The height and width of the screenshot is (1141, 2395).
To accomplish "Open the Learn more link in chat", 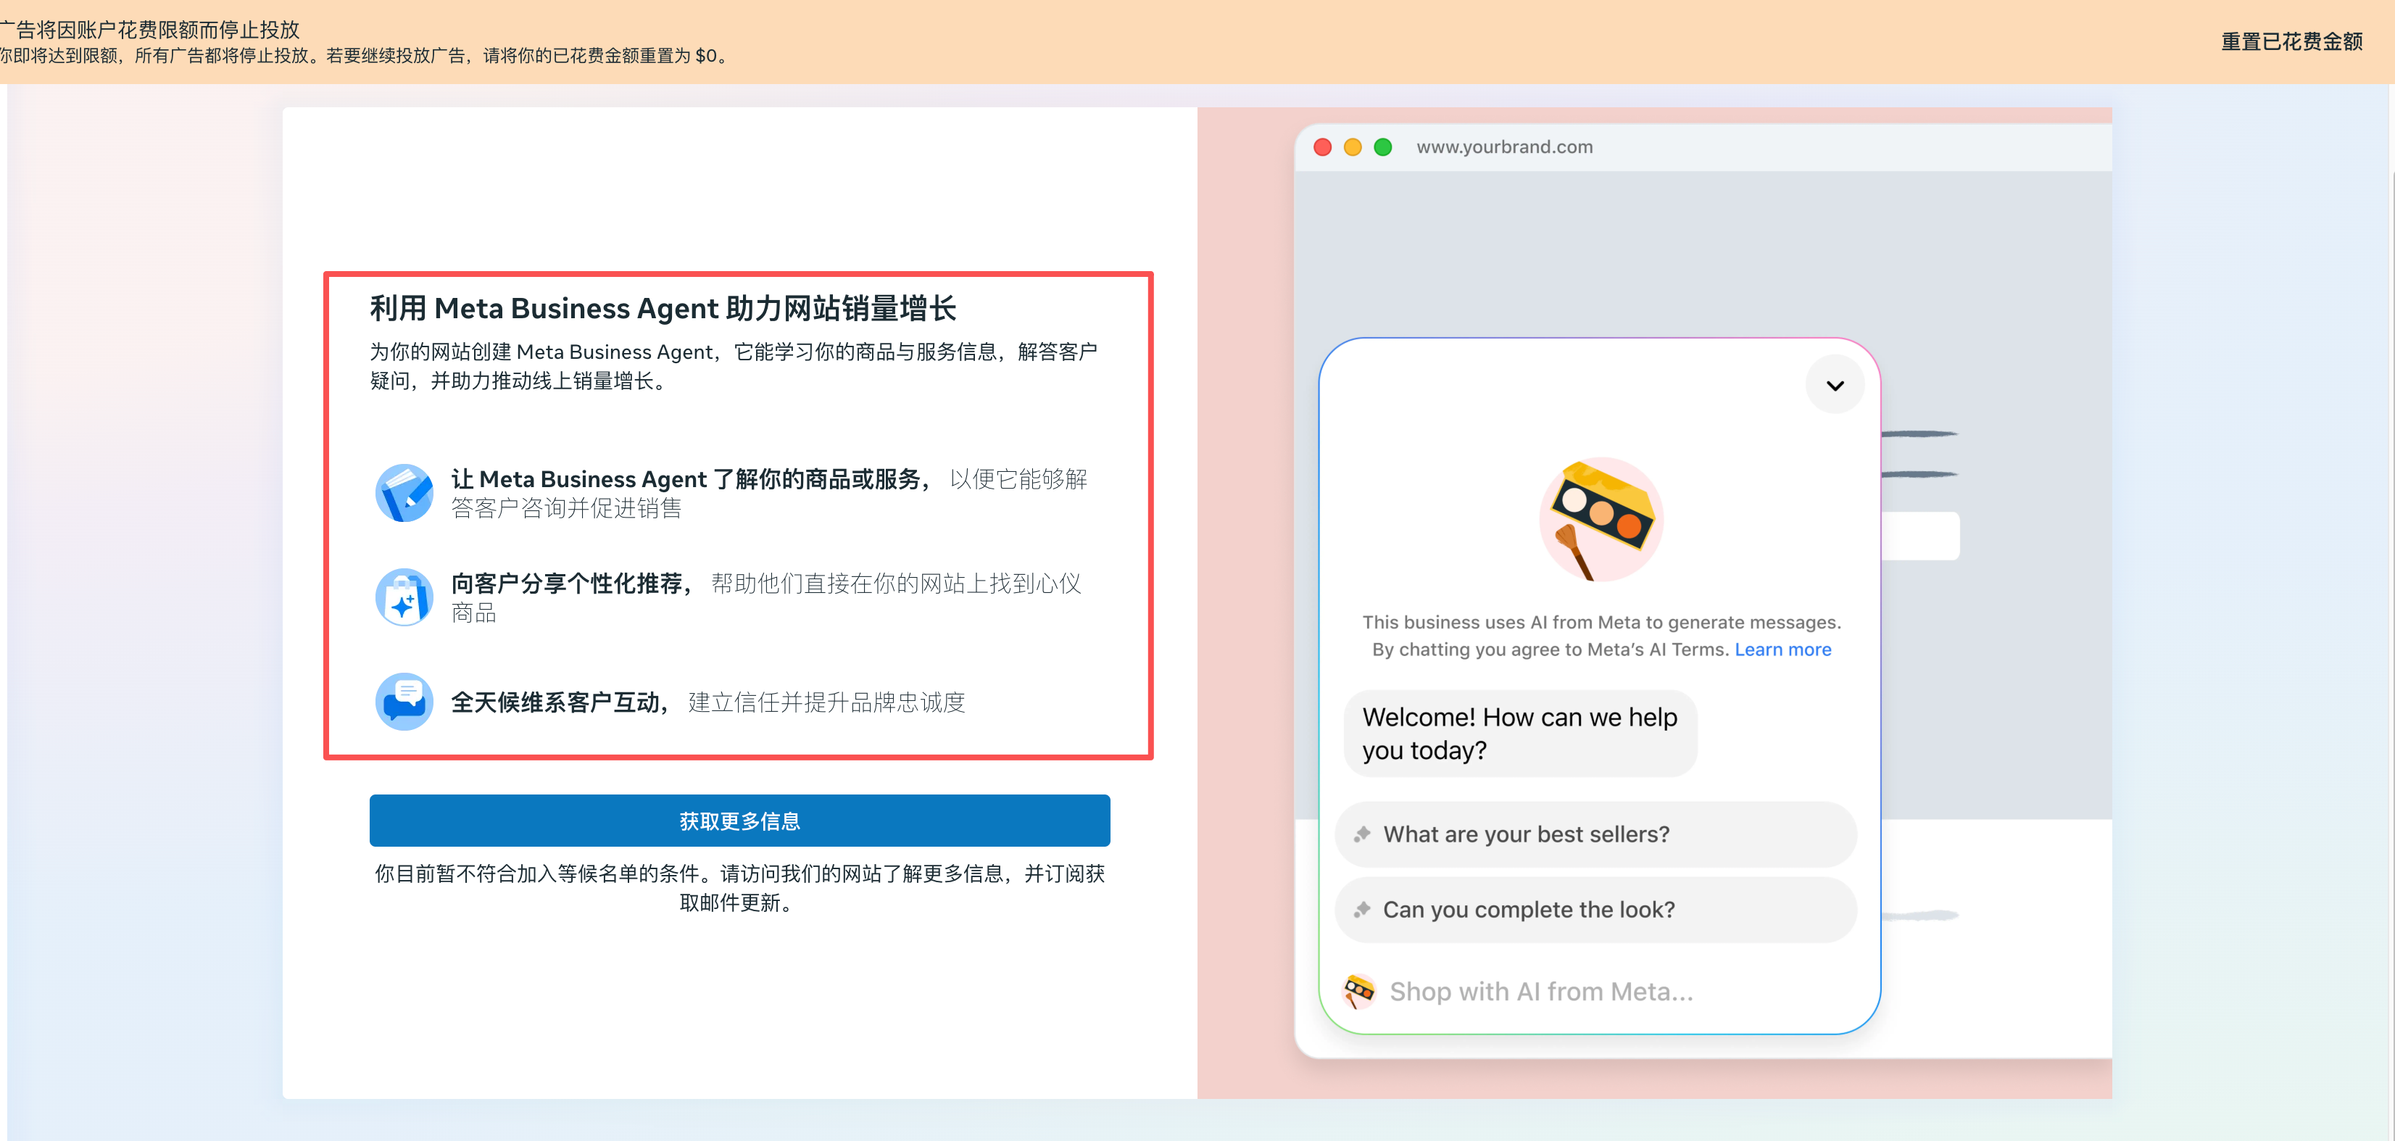I will pos(1782,649).
